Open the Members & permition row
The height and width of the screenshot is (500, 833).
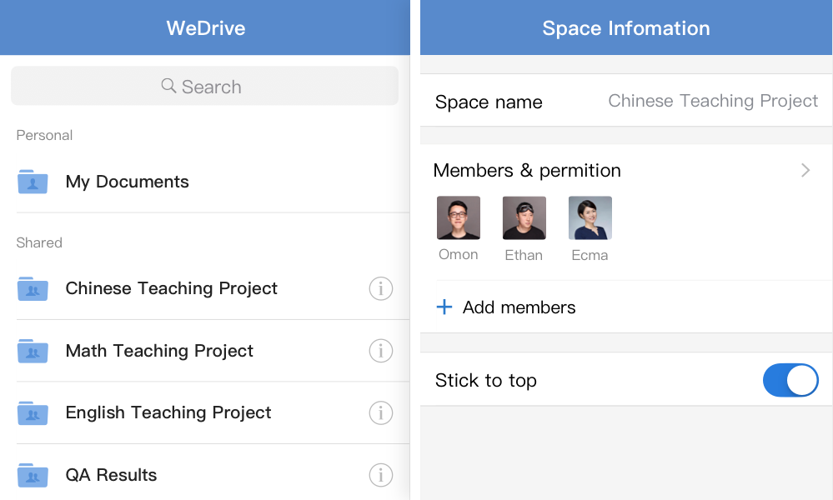(x=584, y=170)
